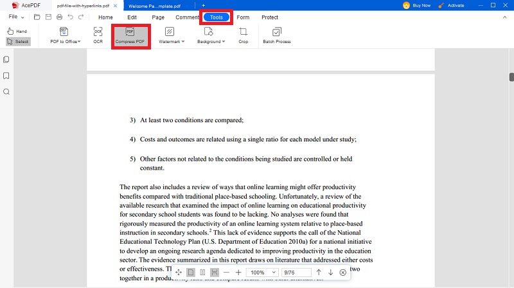The height and width of the screenshot is (288, 514).
Task: Open the 100% zoom dropdown
Action: 262,273
